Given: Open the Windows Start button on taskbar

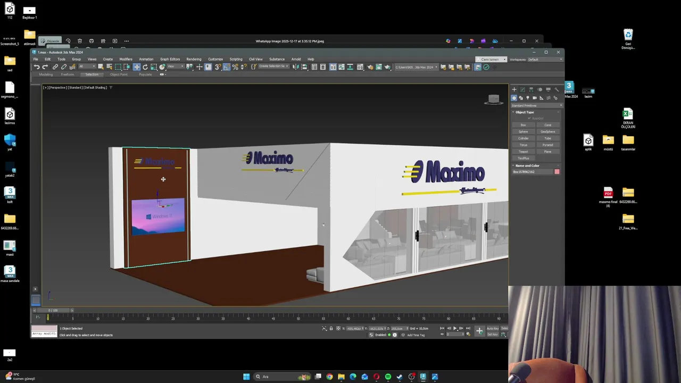Looking at the screenshot, I should click(x=246, y=377).
